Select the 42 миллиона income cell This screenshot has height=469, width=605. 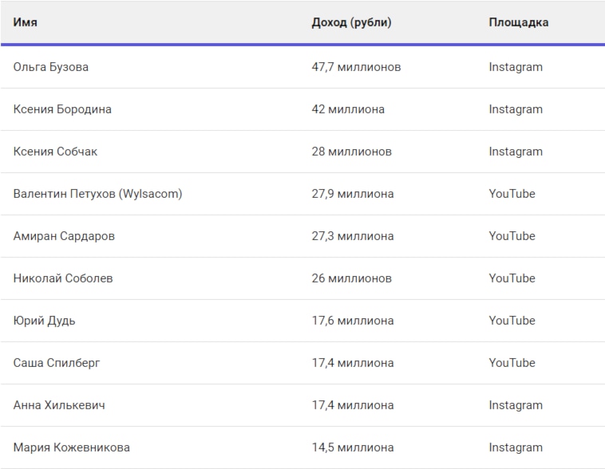click(x=348, y=109)
